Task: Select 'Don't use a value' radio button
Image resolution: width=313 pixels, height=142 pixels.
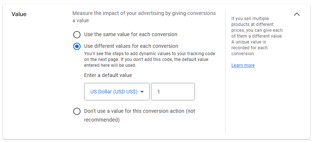Action: point(77,111)
